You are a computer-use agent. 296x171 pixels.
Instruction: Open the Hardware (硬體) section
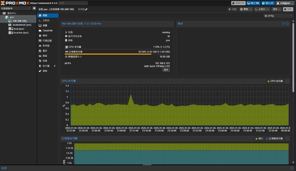click(48, 25)
